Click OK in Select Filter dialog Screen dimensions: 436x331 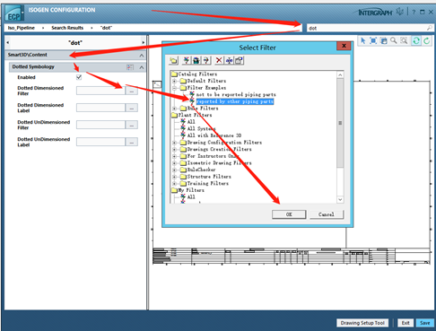[x=289, y=214]
